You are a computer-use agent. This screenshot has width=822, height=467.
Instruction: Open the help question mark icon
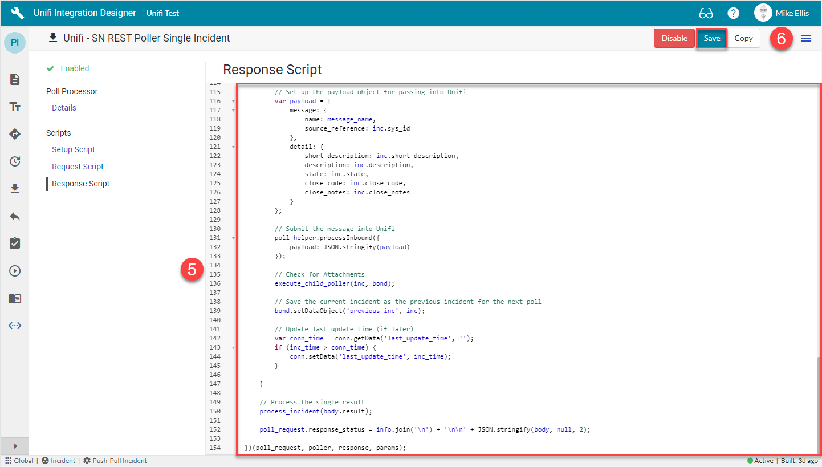point(733,13)
